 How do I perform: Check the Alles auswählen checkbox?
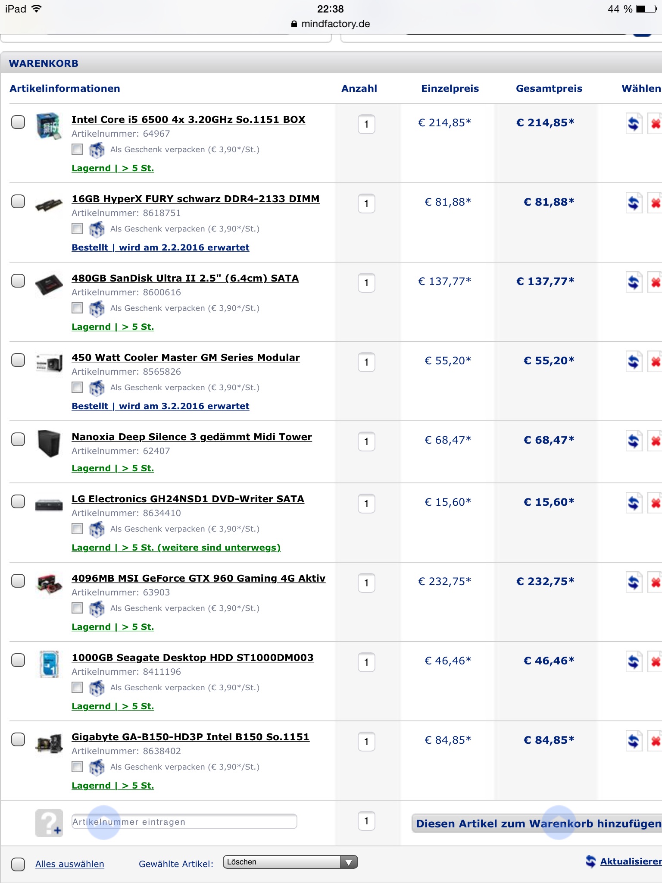point(18,864)
